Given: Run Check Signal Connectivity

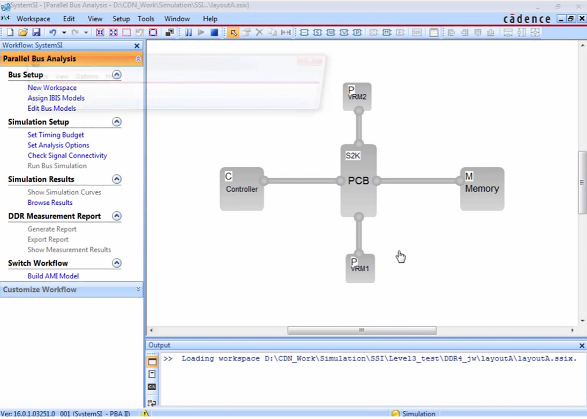Looking at the screenshot, I should click(x=67, y=156).
